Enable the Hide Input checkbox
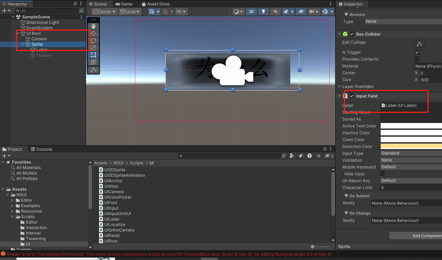Screen dimensions: 442x260 [383, 174]
